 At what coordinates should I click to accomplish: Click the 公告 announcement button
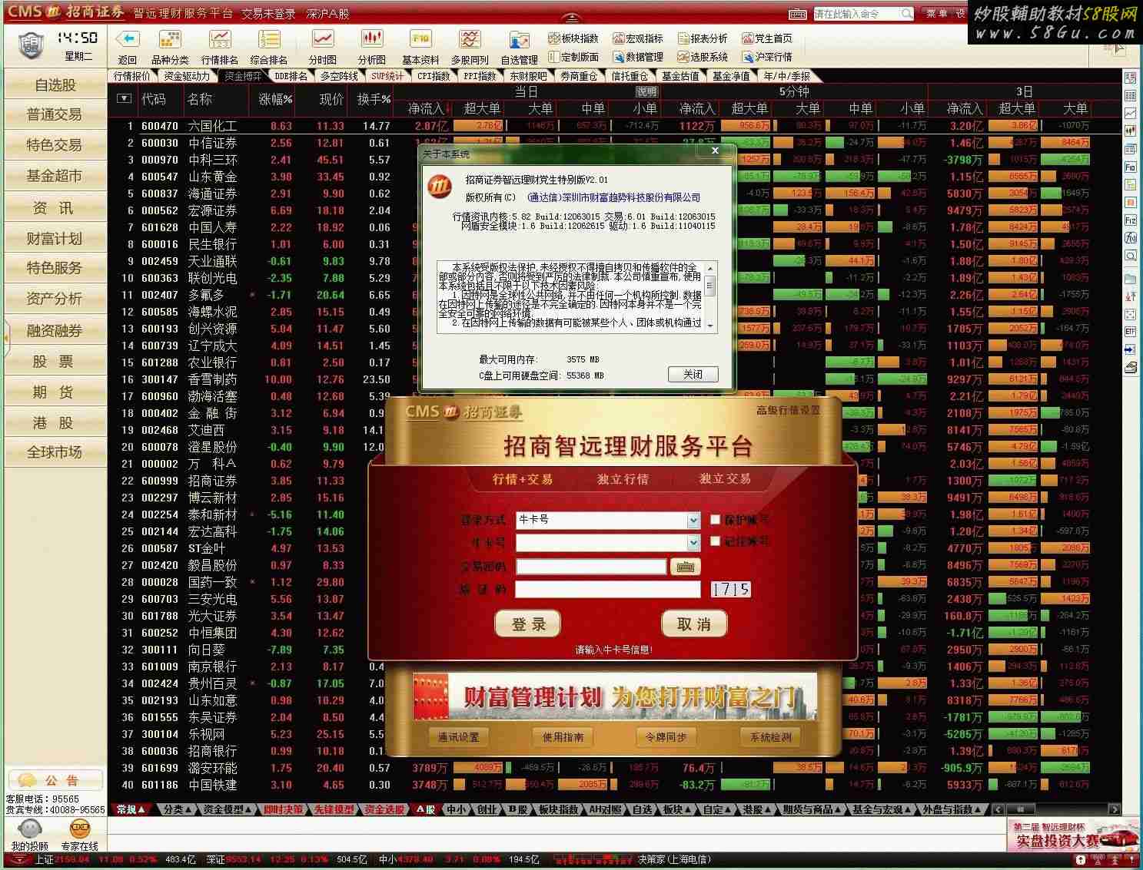pos(55,780)
